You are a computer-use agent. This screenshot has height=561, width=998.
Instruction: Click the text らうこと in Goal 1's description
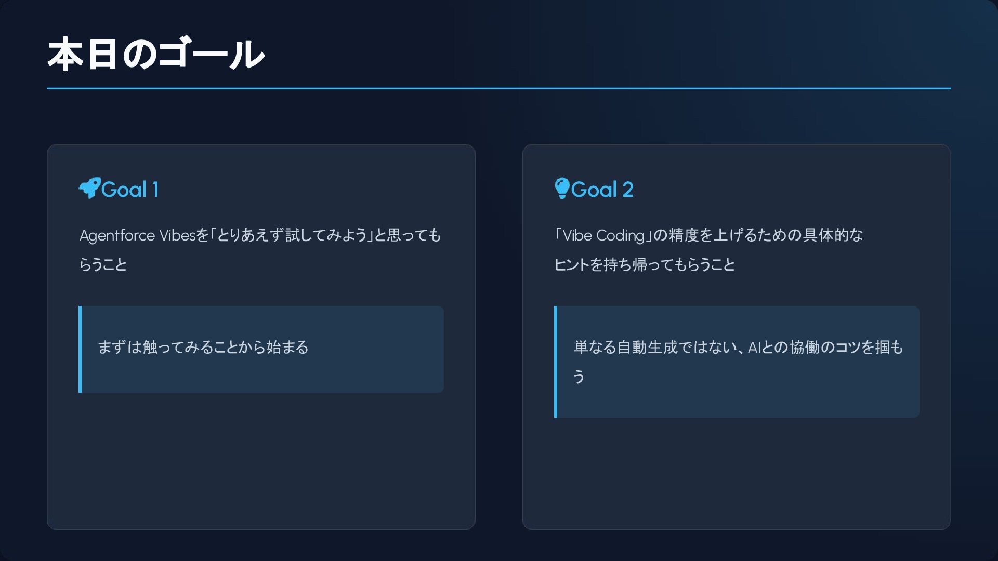(x=103, y=265)
